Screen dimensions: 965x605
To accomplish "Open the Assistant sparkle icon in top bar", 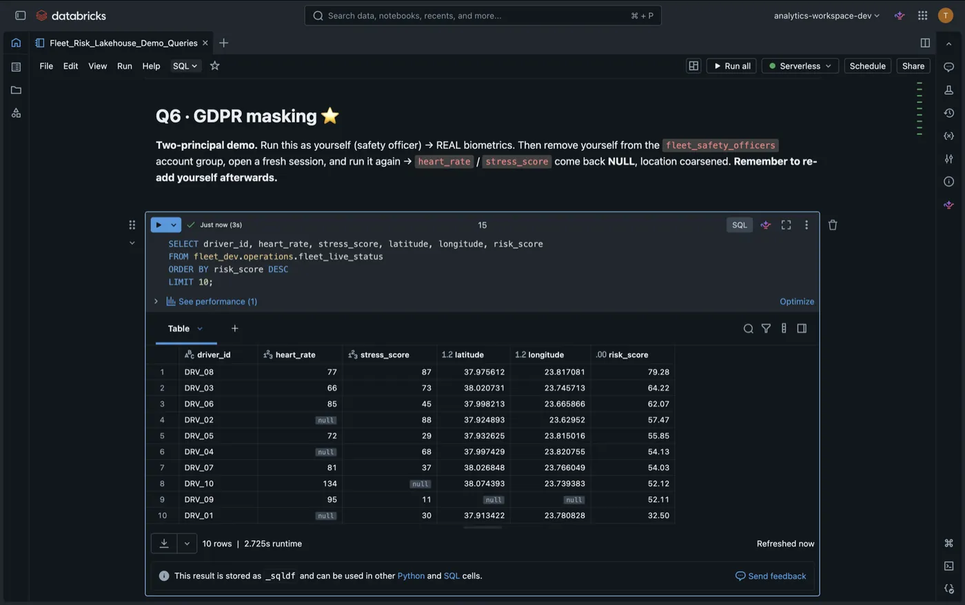I will click(900, 15).
